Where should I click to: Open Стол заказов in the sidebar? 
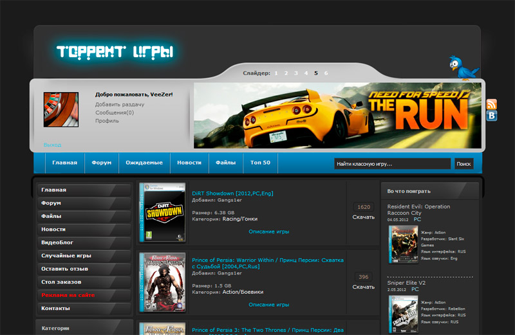[x=84, y=282]
